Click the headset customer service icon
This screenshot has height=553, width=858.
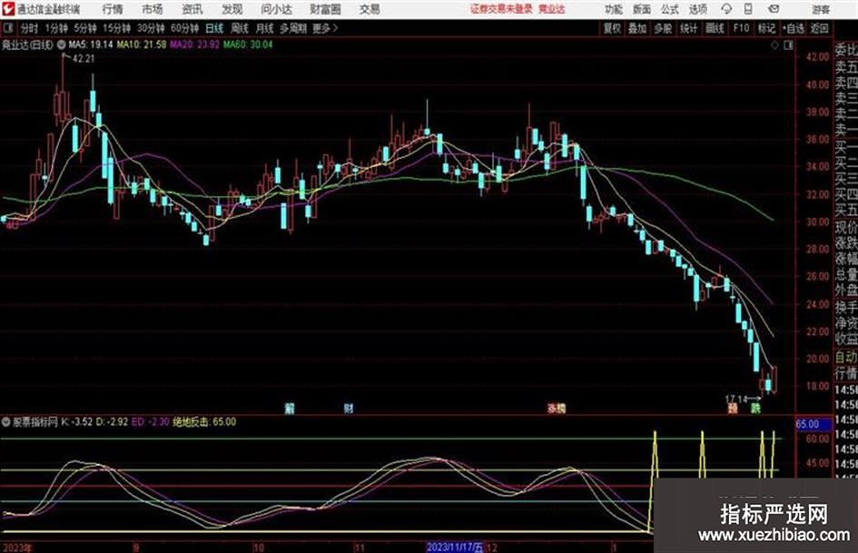click(x=726, y=9)
